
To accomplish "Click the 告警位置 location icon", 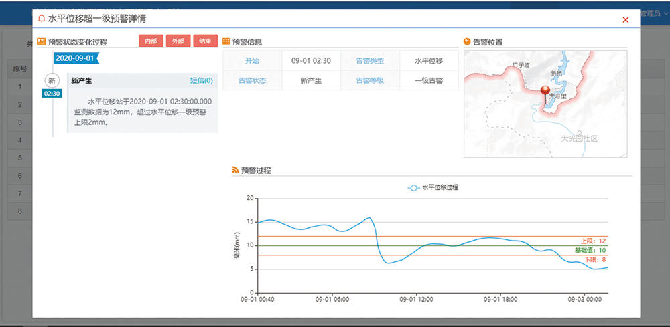I will click(x=467, y=41).
